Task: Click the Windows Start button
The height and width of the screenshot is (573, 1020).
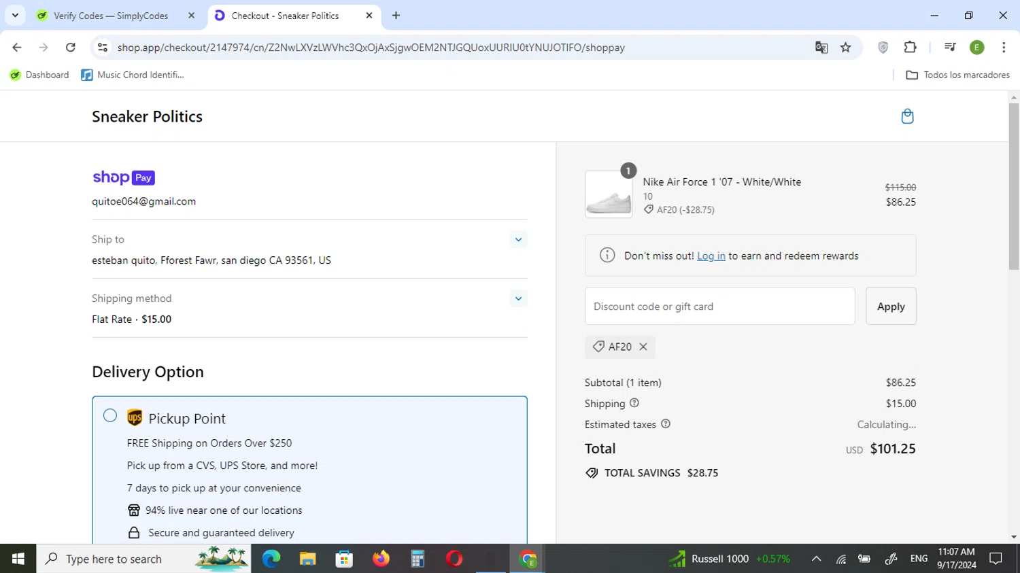Action: click(x=18, y=559)
